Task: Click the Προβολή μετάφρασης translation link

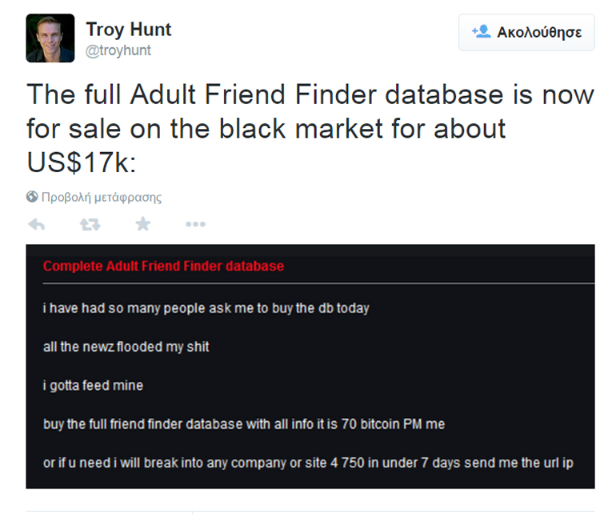Action: click(102, 197)
